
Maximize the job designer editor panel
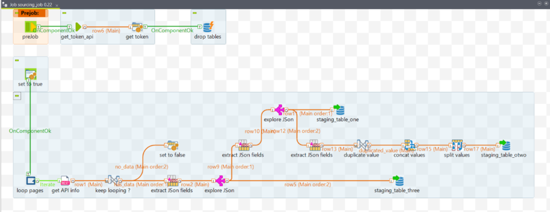tap(546, 3)
